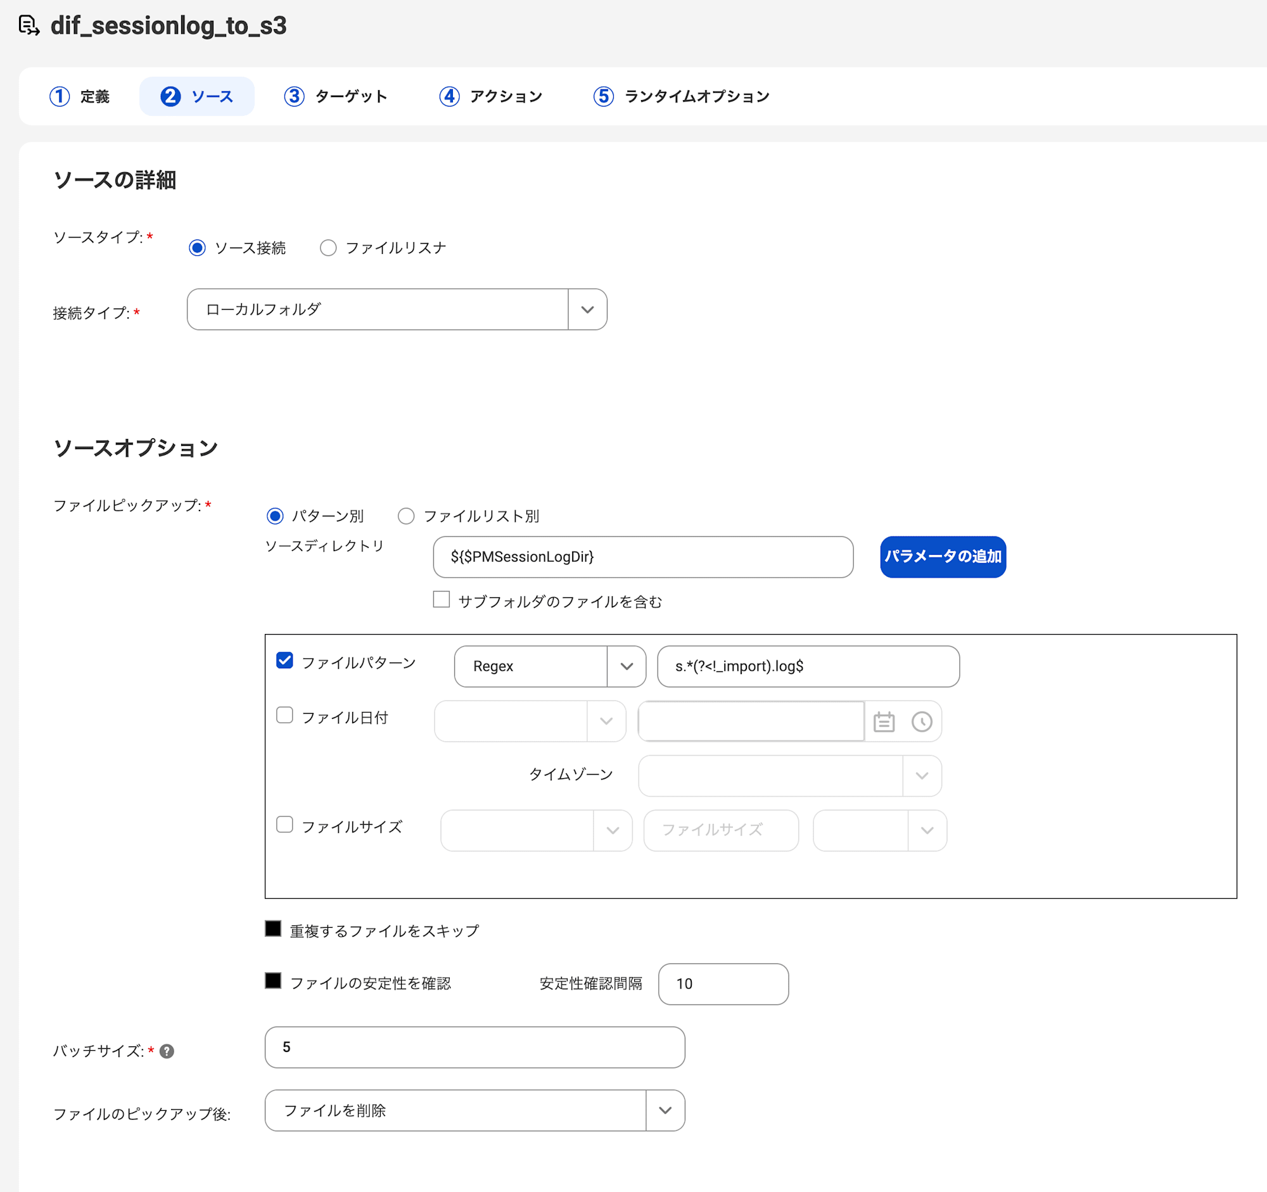
Task: Click the 安定性確認間隔 input field
Action: coord(723,984)
